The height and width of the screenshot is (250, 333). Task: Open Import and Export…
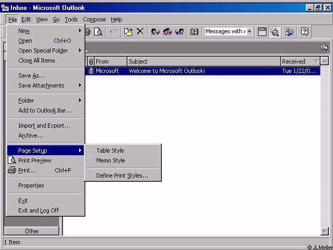[45, 126]
